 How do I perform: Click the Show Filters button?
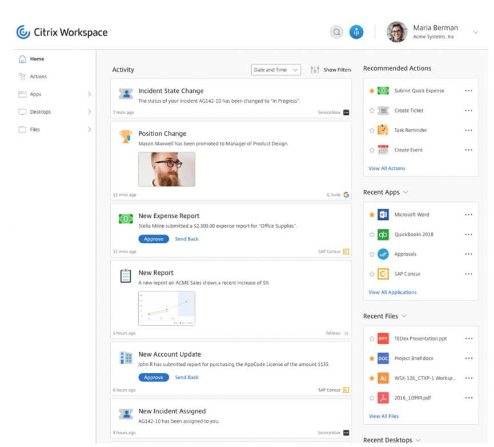pos(331,70)
